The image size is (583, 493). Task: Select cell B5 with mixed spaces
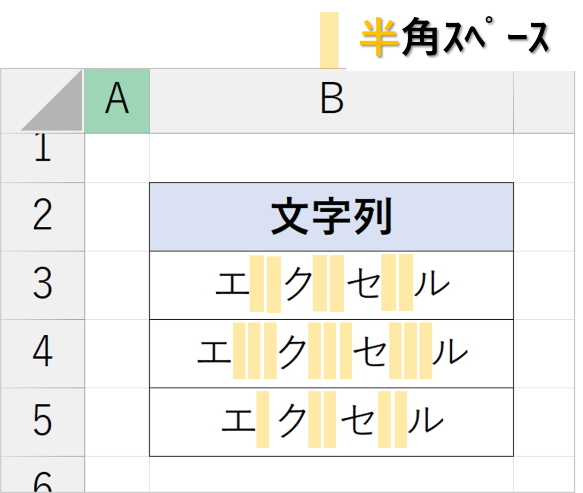(331, 422)
